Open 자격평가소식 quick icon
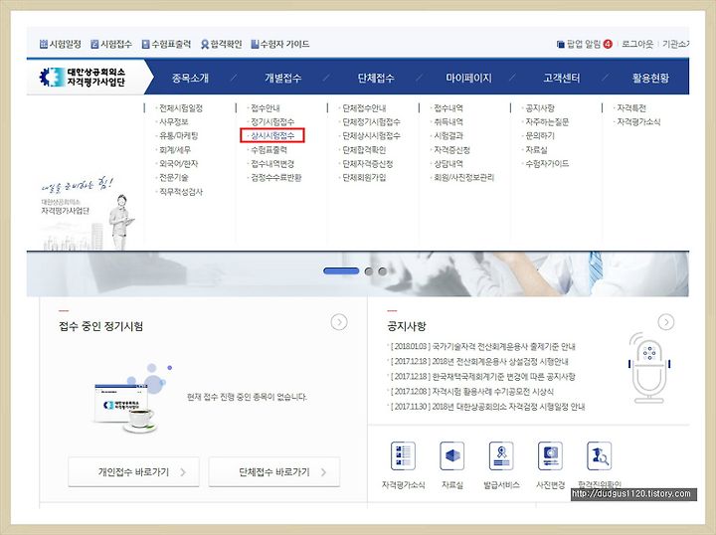716x535 pixels. tap(403, 464)
